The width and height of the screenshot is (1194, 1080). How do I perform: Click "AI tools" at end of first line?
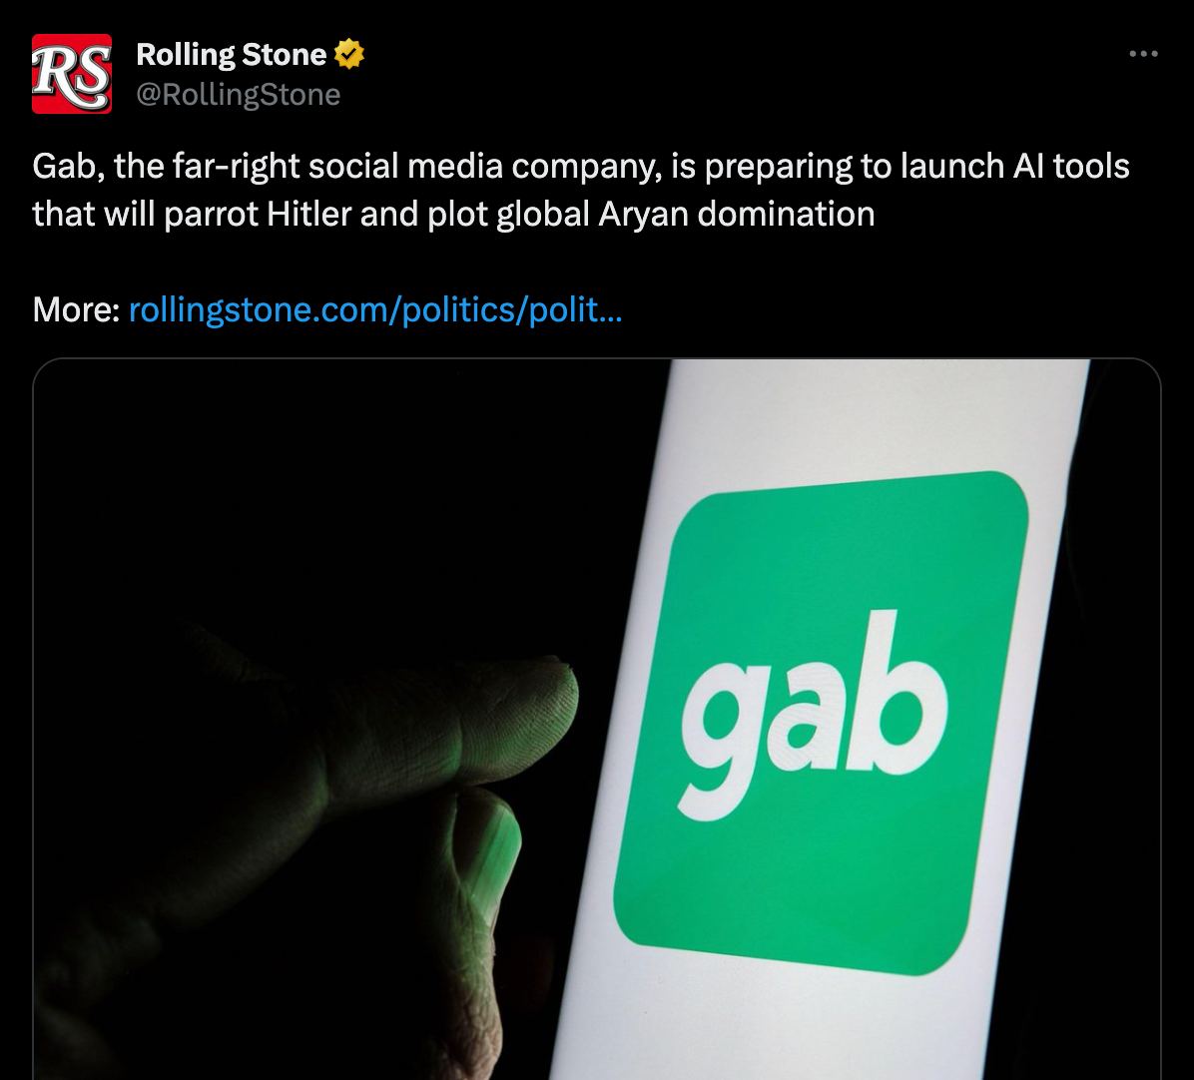[1070, 167]
